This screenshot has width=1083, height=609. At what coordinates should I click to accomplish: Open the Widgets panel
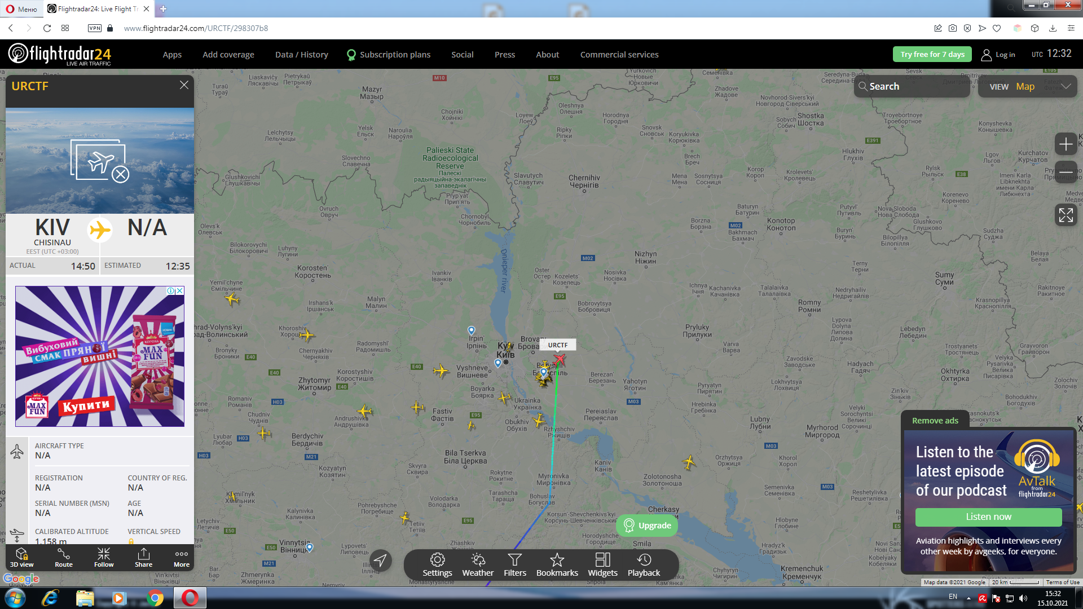602,564
